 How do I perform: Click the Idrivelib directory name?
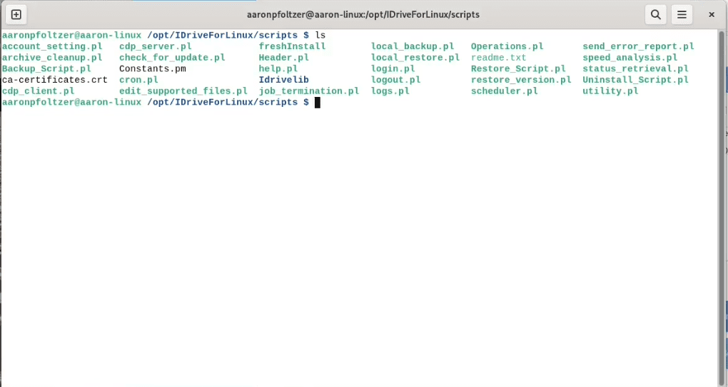(x=284, y=80)
